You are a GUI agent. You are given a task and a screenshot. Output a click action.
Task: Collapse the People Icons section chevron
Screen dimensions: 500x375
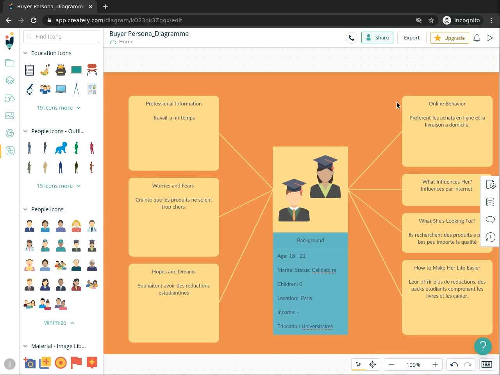point(25,209)
